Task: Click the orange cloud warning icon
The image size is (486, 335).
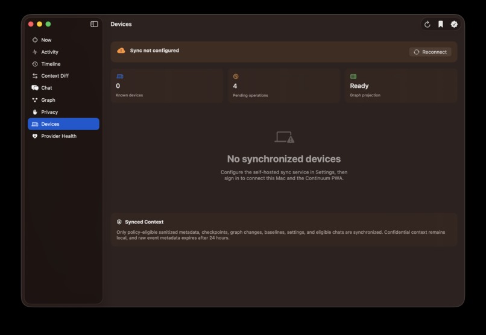Action: tap(121, 51)
